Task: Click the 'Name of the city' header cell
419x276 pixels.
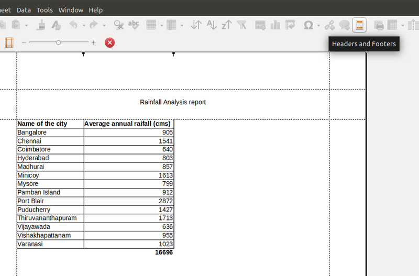Action: (50, 124)
